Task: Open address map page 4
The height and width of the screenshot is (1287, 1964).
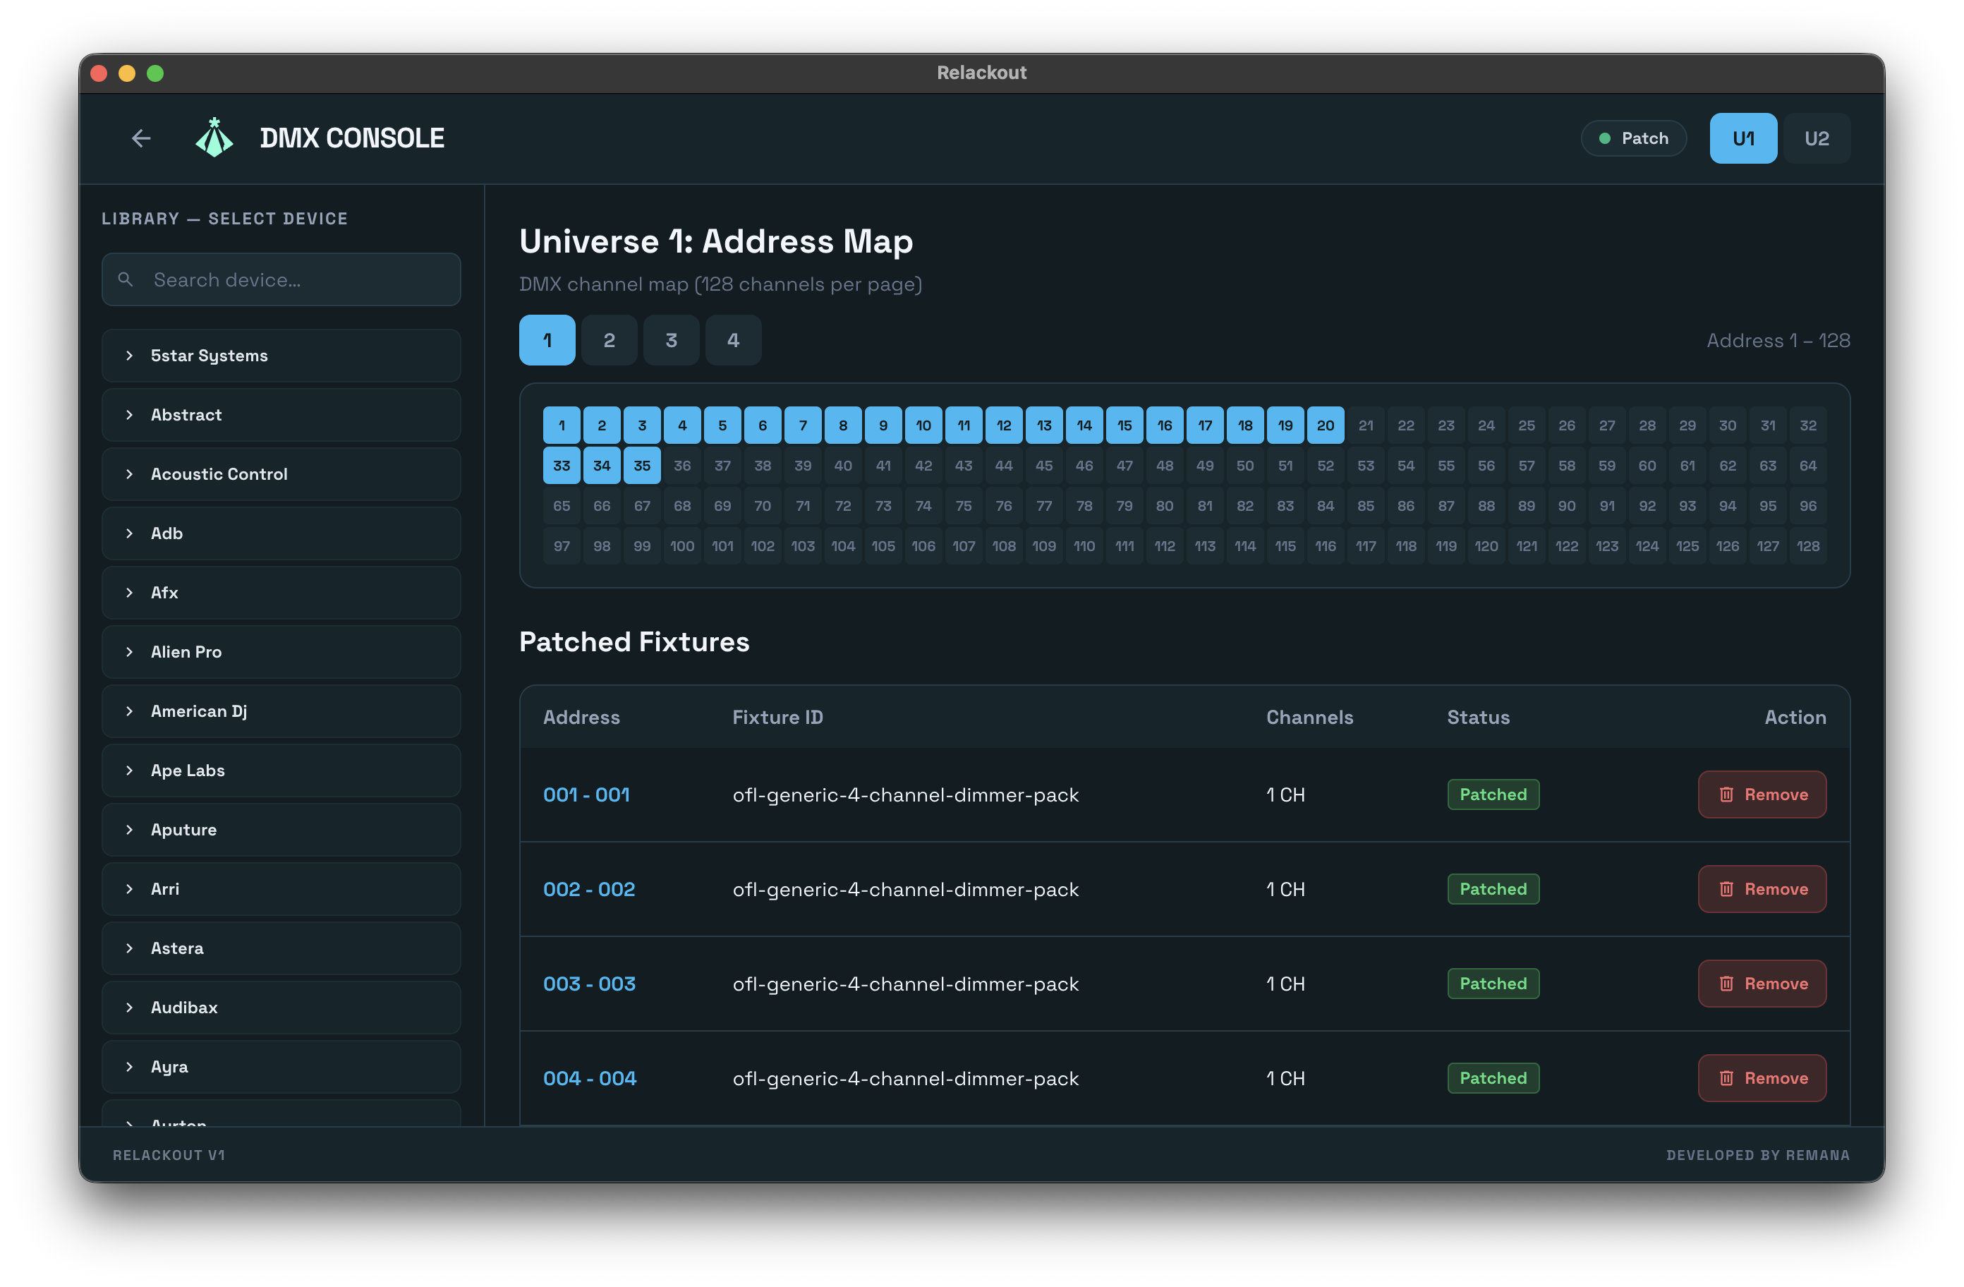Action: click(x=733, y=340)
